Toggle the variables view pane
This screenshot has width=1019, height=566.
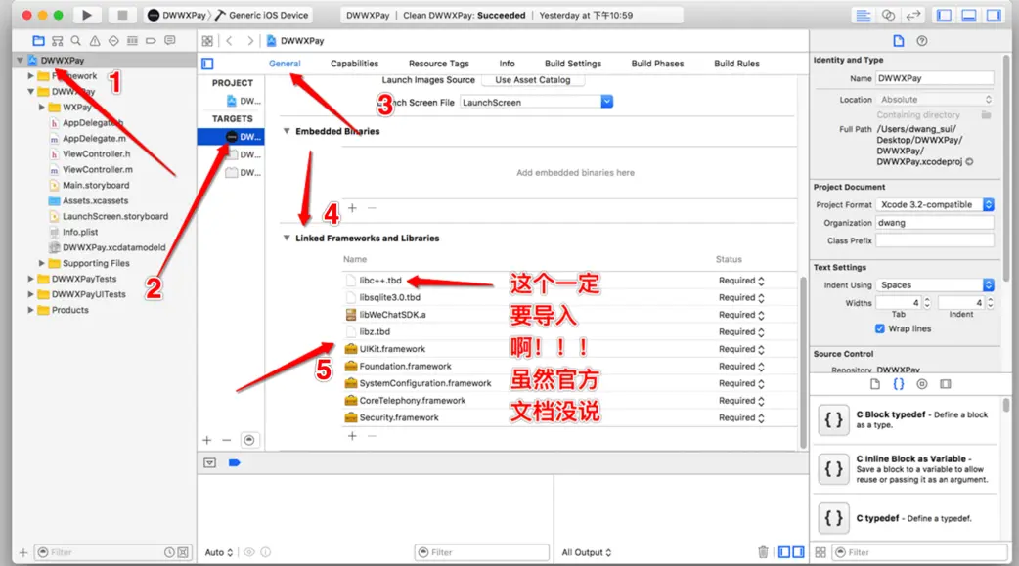(784, 552)
